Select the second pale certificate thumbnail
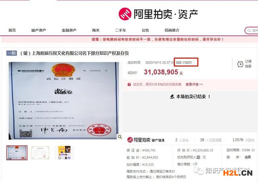The image size is (258, 182). pyautogui.click(x=40, y=153)
